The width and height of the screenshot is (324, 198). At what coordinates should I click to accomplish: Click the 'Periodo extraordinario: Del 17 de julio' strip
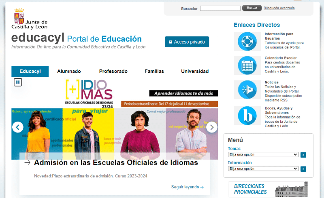pos(169,104)
